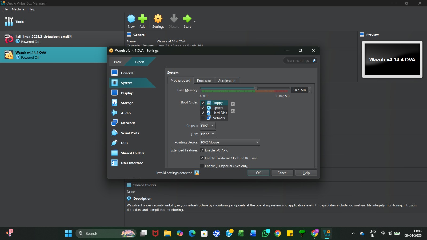
Task: Uncheck the Optical boot device checkbox
Action: point(203,108)
